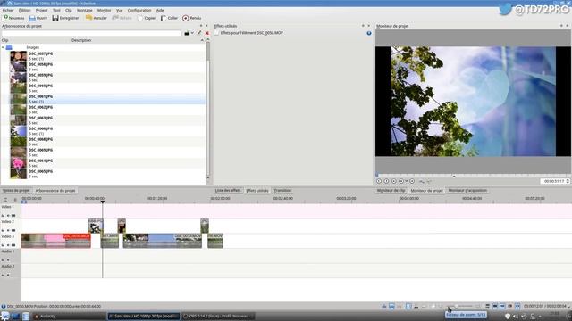
Task: Open the Configuration menu
Action: coord(139,11)
